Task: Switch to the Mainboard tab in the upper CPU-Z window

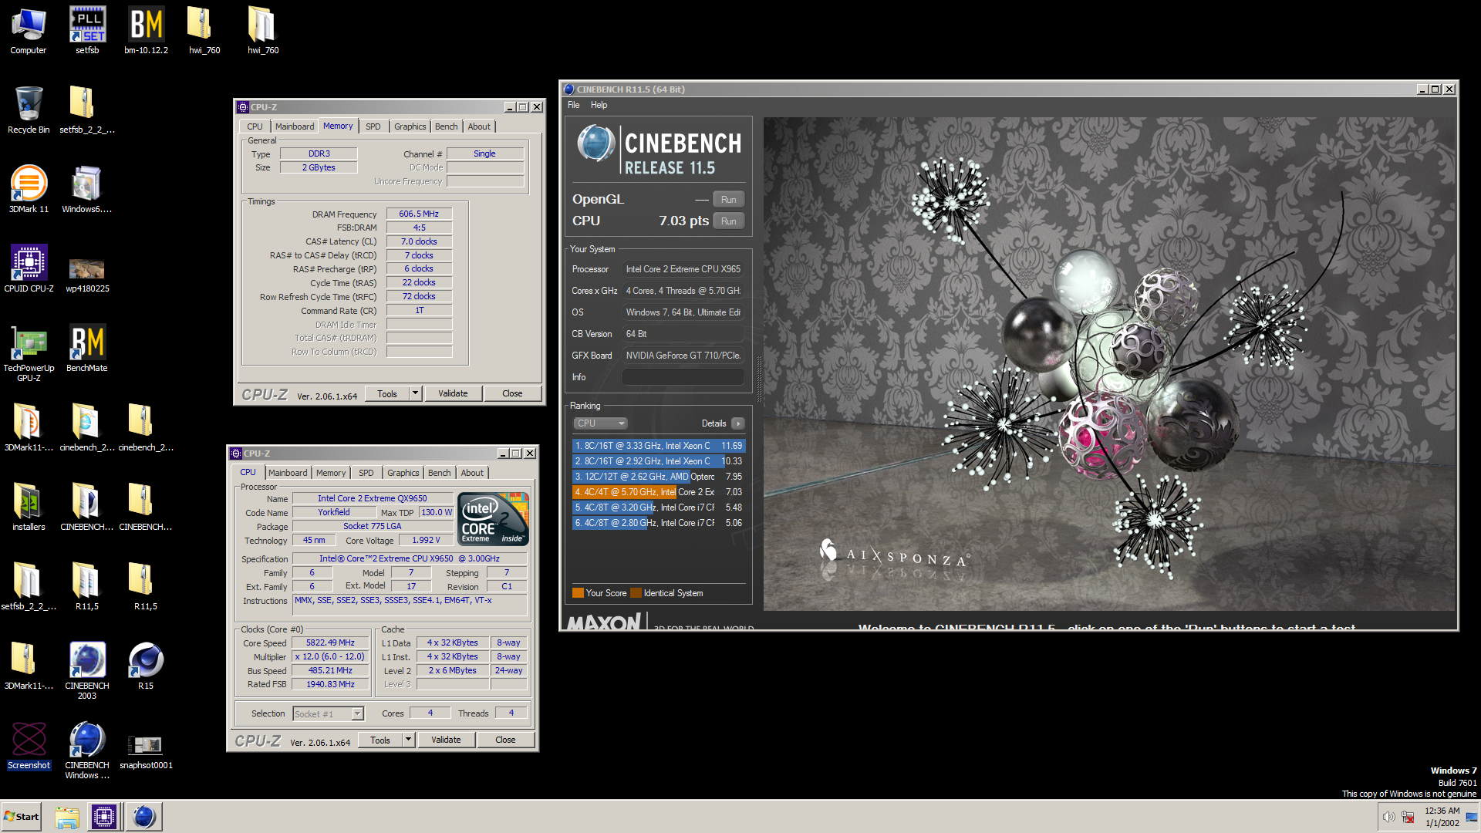Action: click(295, 126)
